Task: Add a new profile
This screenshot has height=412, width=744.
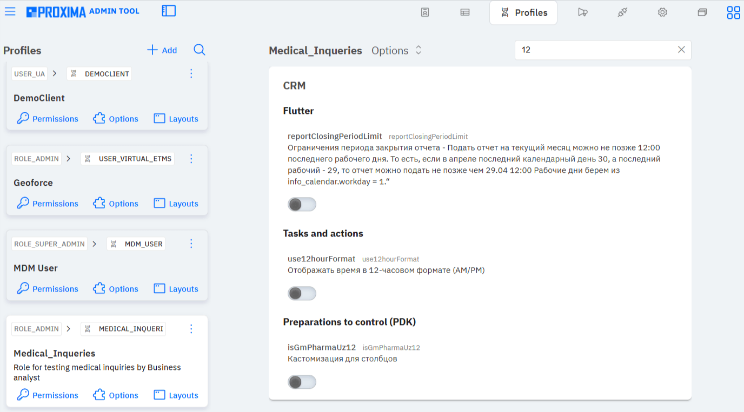Action: pos(162,50)
